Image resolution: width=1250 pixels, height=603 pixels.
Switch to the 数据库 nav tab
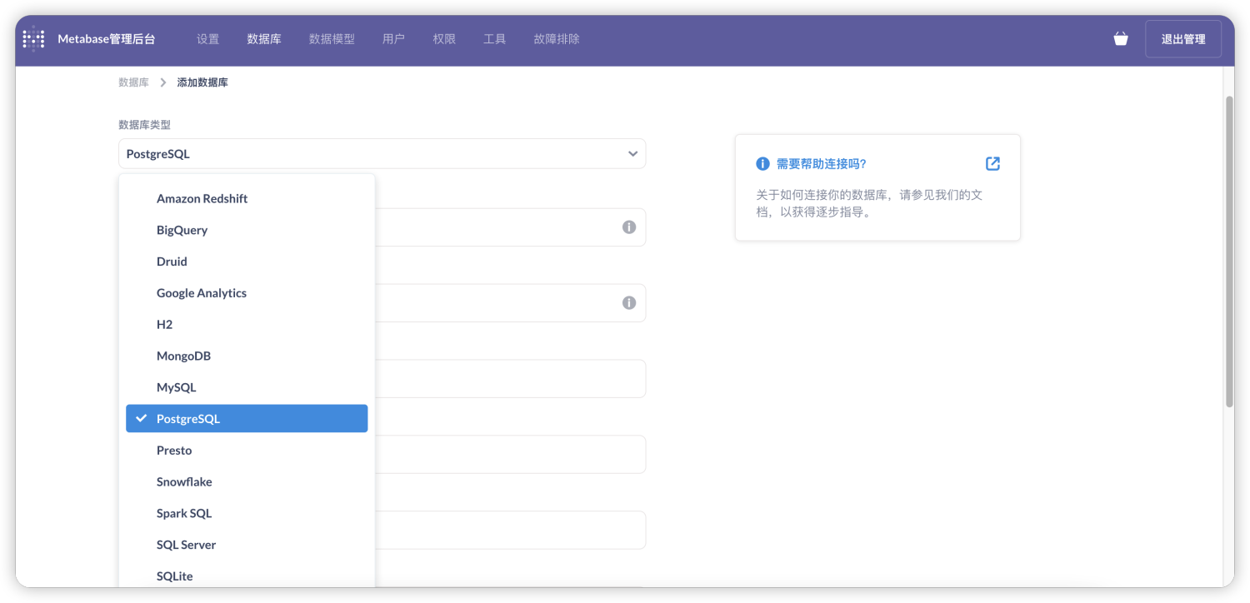coord(264,39)
